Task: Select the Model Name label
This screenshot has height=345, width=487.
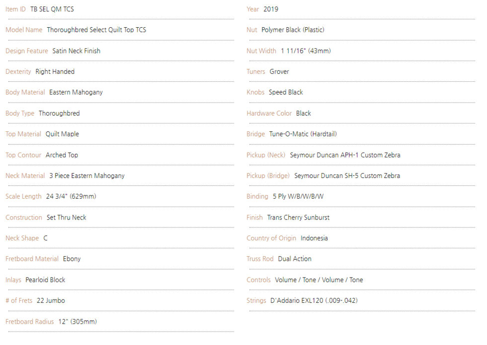Action: [24, 30]
